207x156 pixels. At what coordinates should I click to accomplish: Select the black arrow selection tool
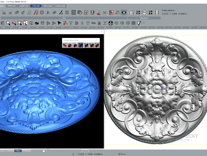(59, 23)
